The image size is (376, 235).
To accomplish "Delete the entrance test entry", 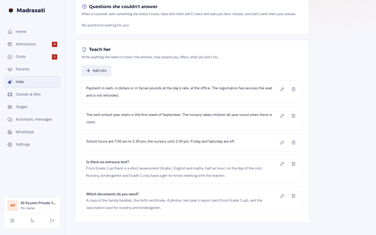I will pos(293,164).
